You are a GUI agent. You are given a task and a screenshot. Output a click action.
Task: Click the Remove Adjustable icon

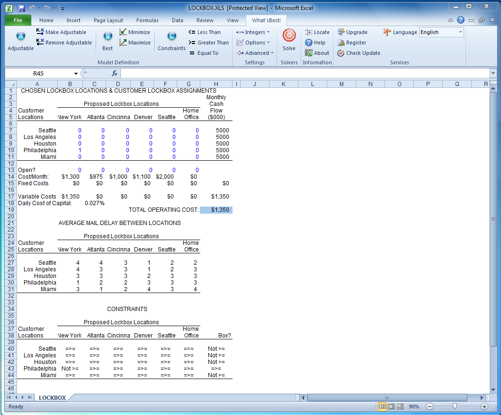pyautogui.click(x=40, y=42)
